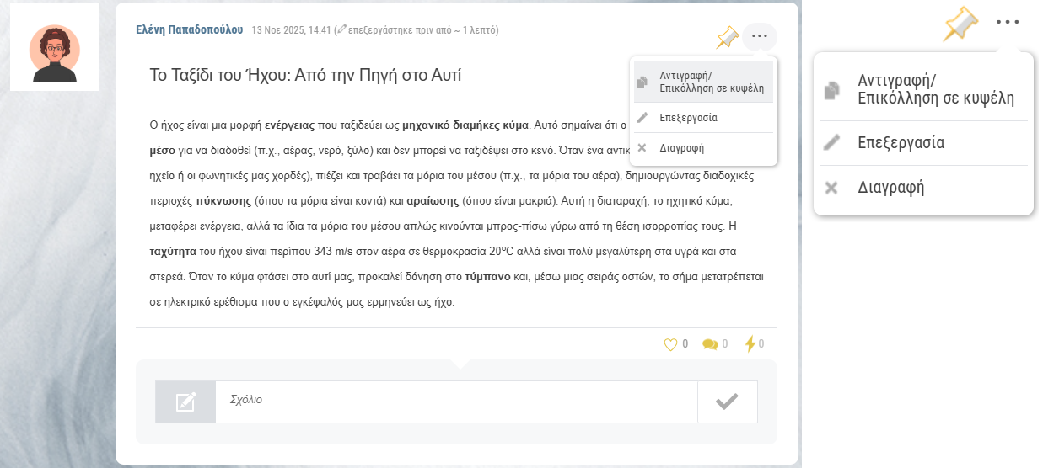1043x468 pixels.
Task: Select Επεξεργασία in the post's small menu
Action: [x=703, y=118]
